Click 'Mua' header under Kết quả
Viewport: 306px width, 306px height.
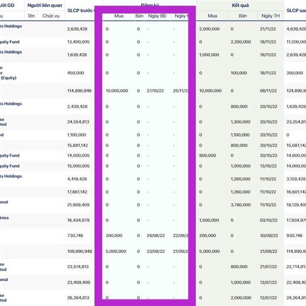click(212, 16)
